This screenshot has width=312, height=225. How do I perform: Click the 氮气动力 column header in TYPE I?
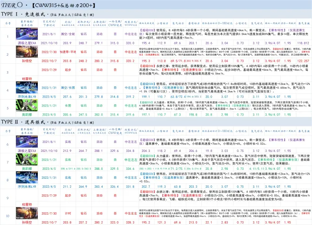176,24
